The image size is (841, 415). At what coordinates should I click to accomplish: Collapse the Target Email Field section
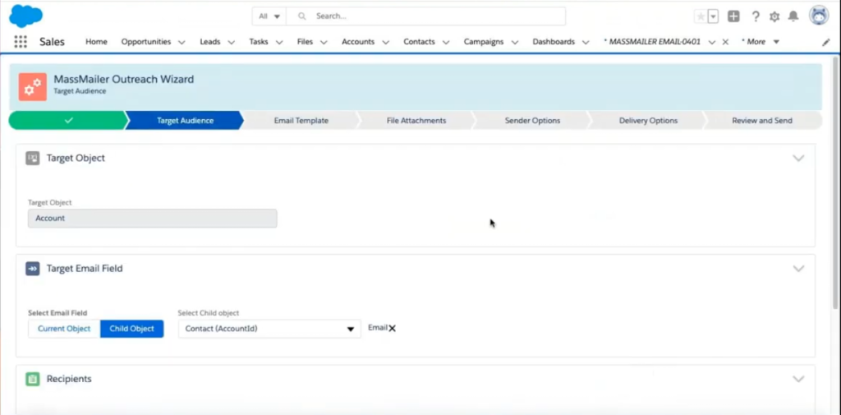[x=798, y=269]
